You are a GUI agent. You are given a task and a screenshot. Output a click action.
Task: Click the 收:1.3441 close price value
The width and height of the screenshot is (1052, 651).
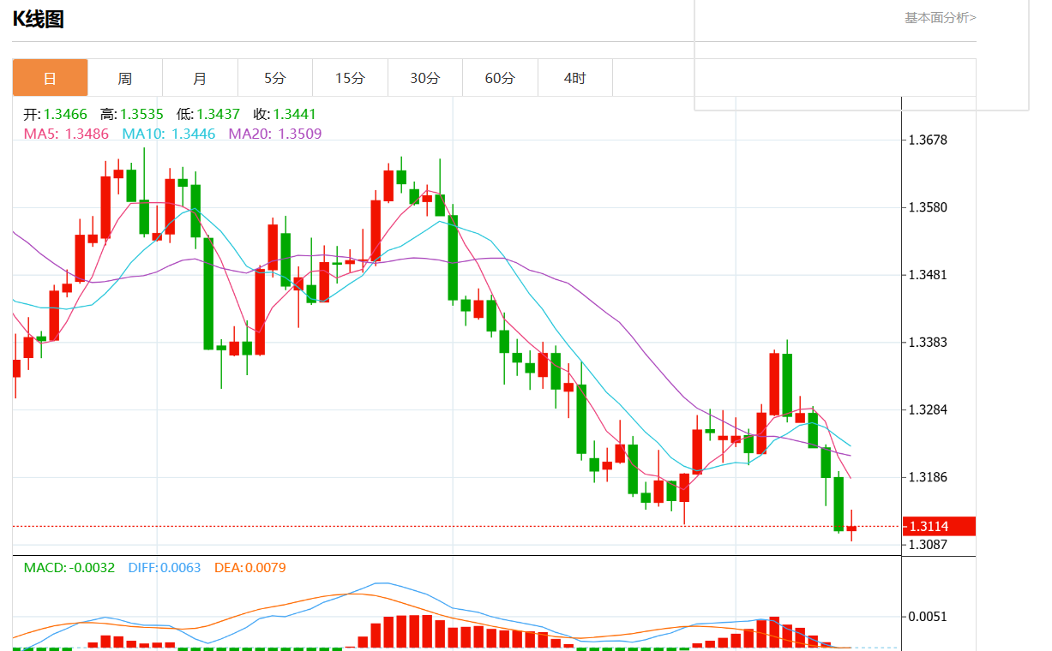(285, 114)
